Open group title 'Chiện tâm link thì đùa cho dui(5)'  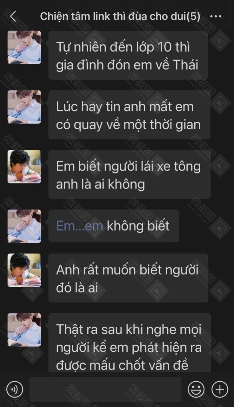click(120, 17)
